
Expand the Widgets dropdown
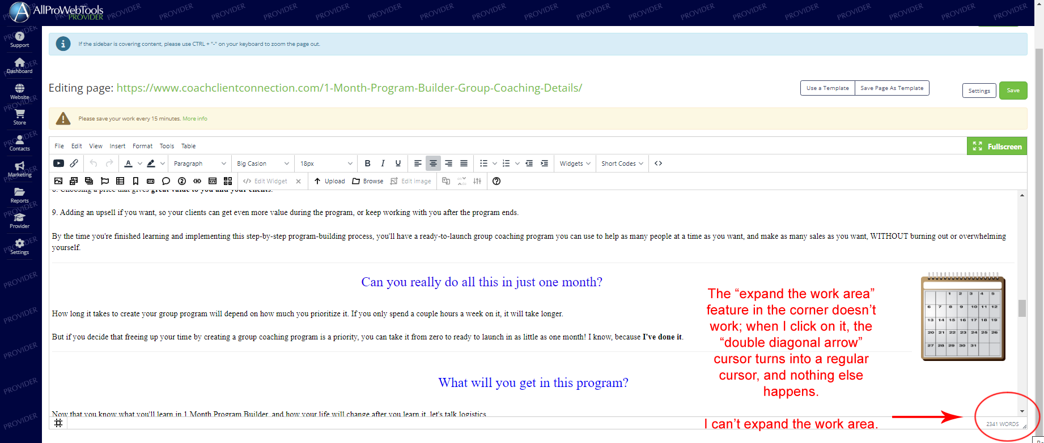coord(575,164)
